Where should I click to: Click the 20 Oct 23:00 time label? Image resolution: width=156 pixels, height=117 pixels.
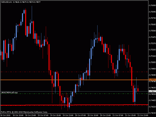click(106, 116)
